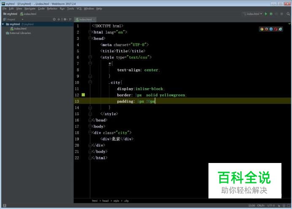
Task: Click the myhtml folder icon in the navigation bar
Action: 5,14
